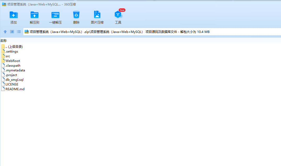Click the archive icon in the path bar
Image resolution: width=281 pixels, height=166 pixels.
coord(26,32)
